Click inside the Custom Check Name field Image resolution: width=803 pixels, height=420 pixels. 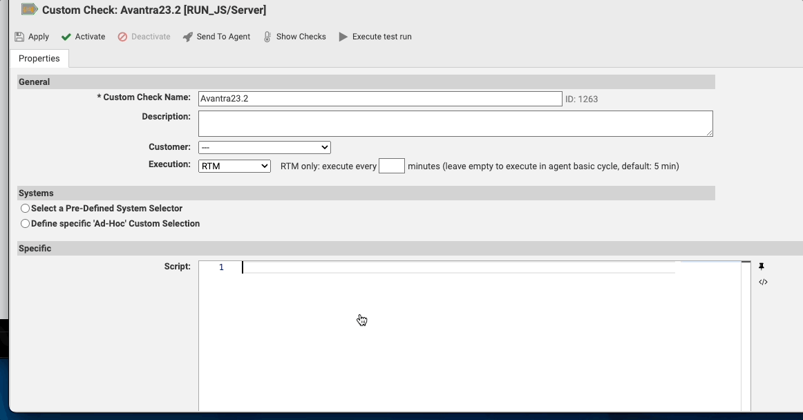pos(380,99)
